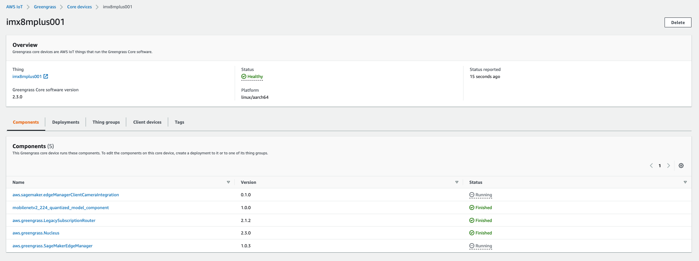Click the Healthy status check icon
The width and height of the screenshot is (699, 261).
click(x=244, y=76)
